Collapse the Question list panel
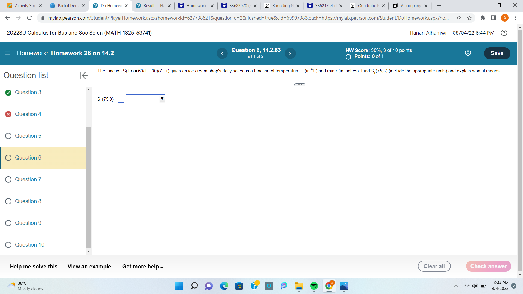Viewport: 523px width, 294px height. click(84, 75)
